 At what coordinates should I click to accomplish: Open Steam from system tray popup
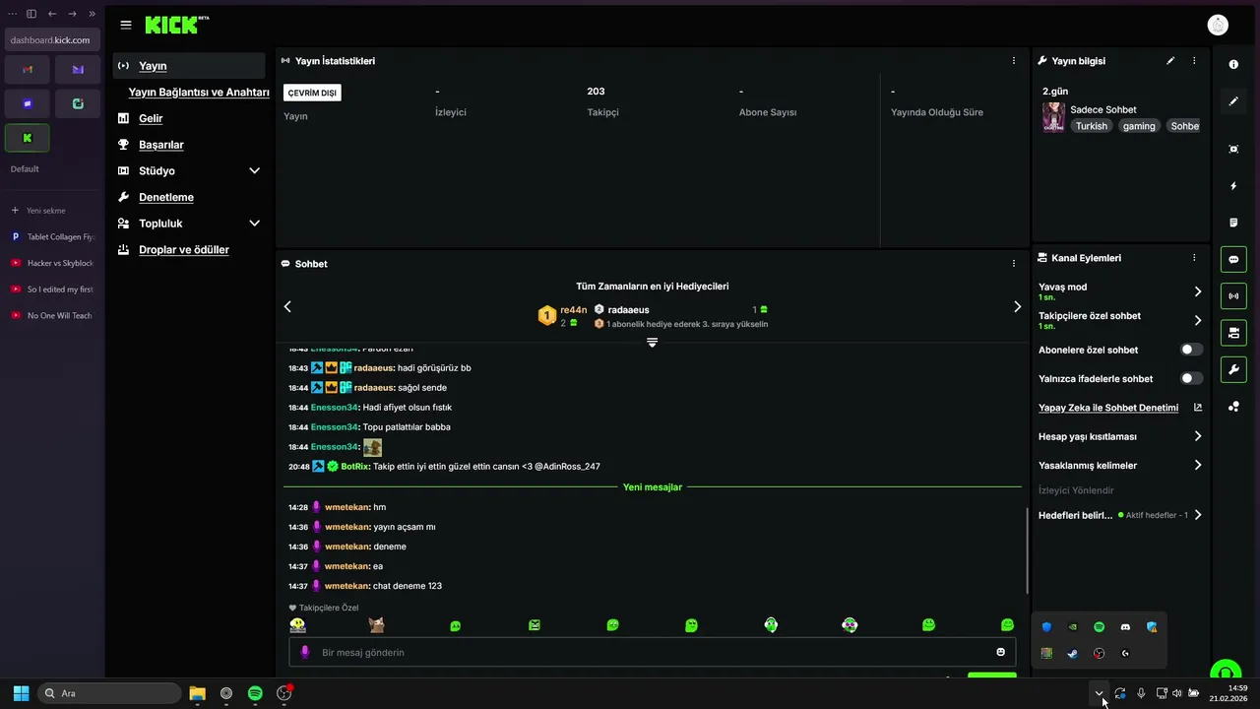[1073, 653]
